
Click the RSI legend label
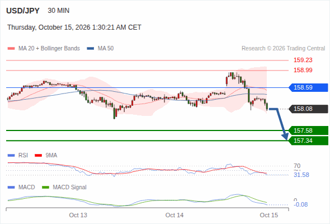(23, 156)
